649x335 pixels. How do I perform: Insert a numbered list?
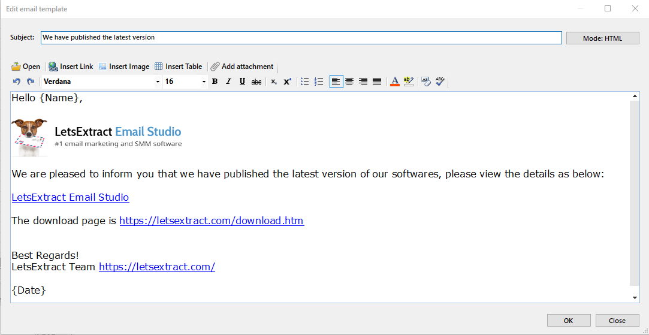[x=319, y=82]
